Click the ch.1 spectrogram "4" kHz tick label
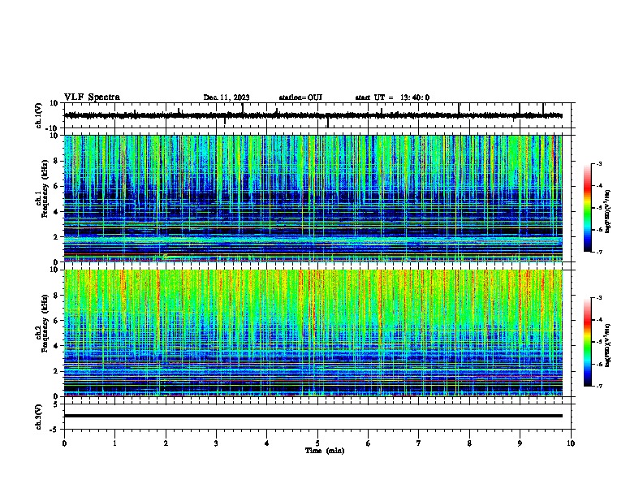 (x=56, y=212)
